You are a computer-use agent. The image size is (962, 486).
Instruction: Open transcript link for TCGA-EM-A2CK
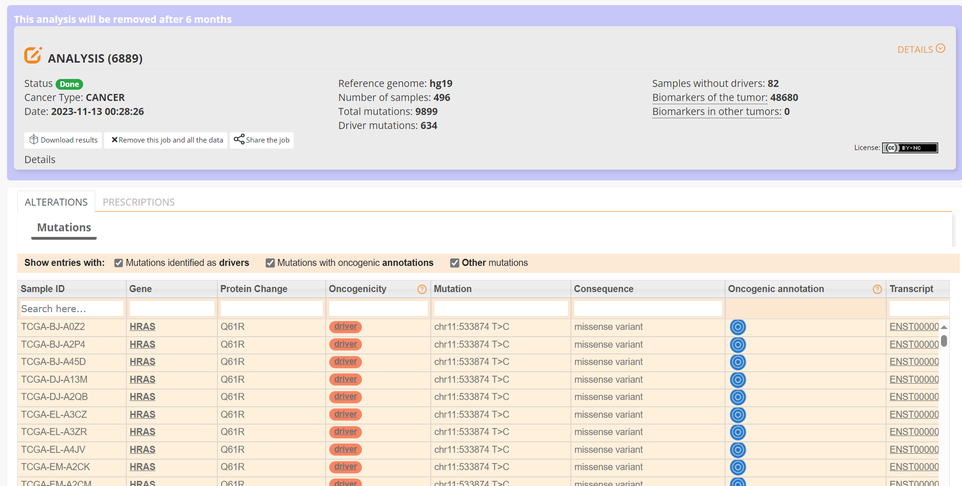point(914,467)
